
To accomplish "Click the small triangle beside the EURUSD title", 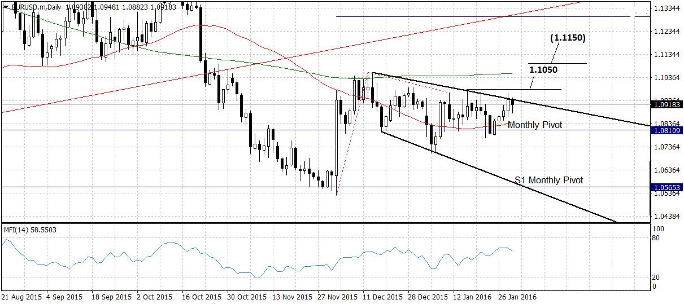I will point(6,6).
